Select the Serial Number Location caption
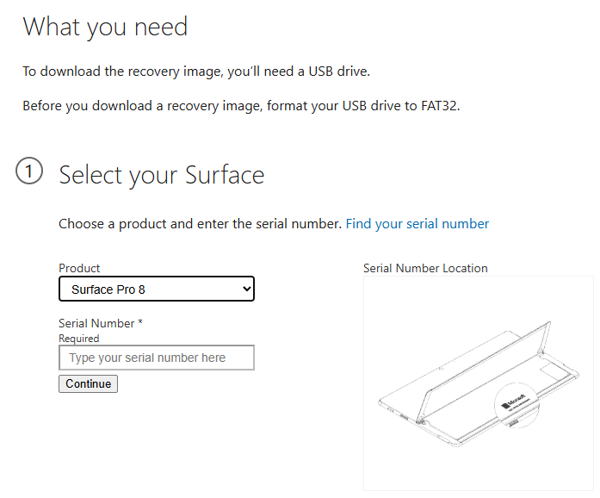 [425, 268]
